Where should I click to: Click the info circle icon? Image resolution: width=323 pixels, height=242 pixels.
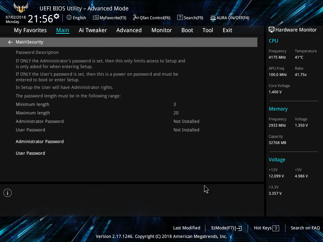tap(8, 193)
